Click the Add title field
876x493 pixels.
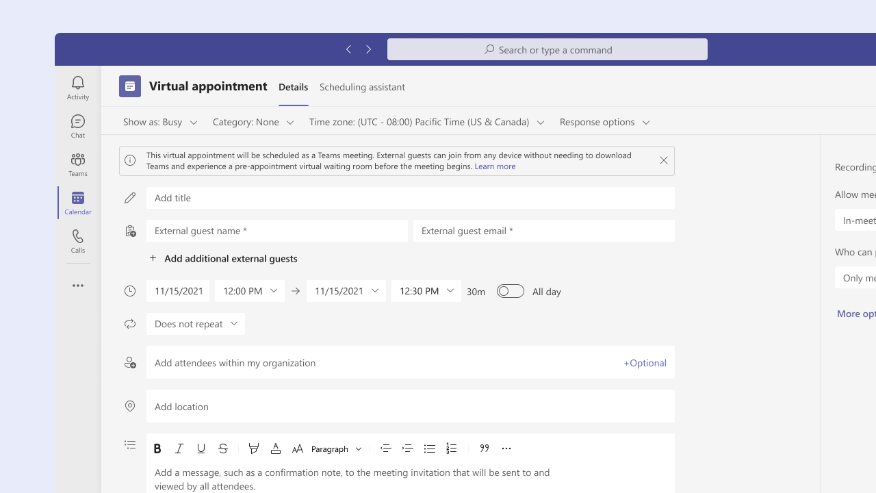pos(411,198)
